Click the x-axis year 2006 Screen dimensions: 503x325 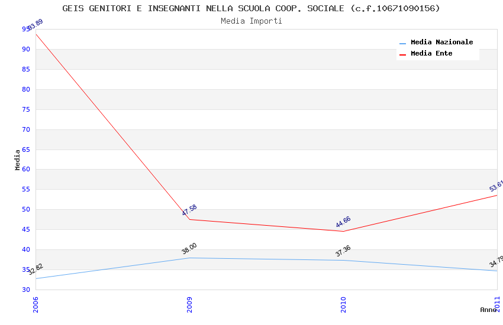(x=36, y=304)
